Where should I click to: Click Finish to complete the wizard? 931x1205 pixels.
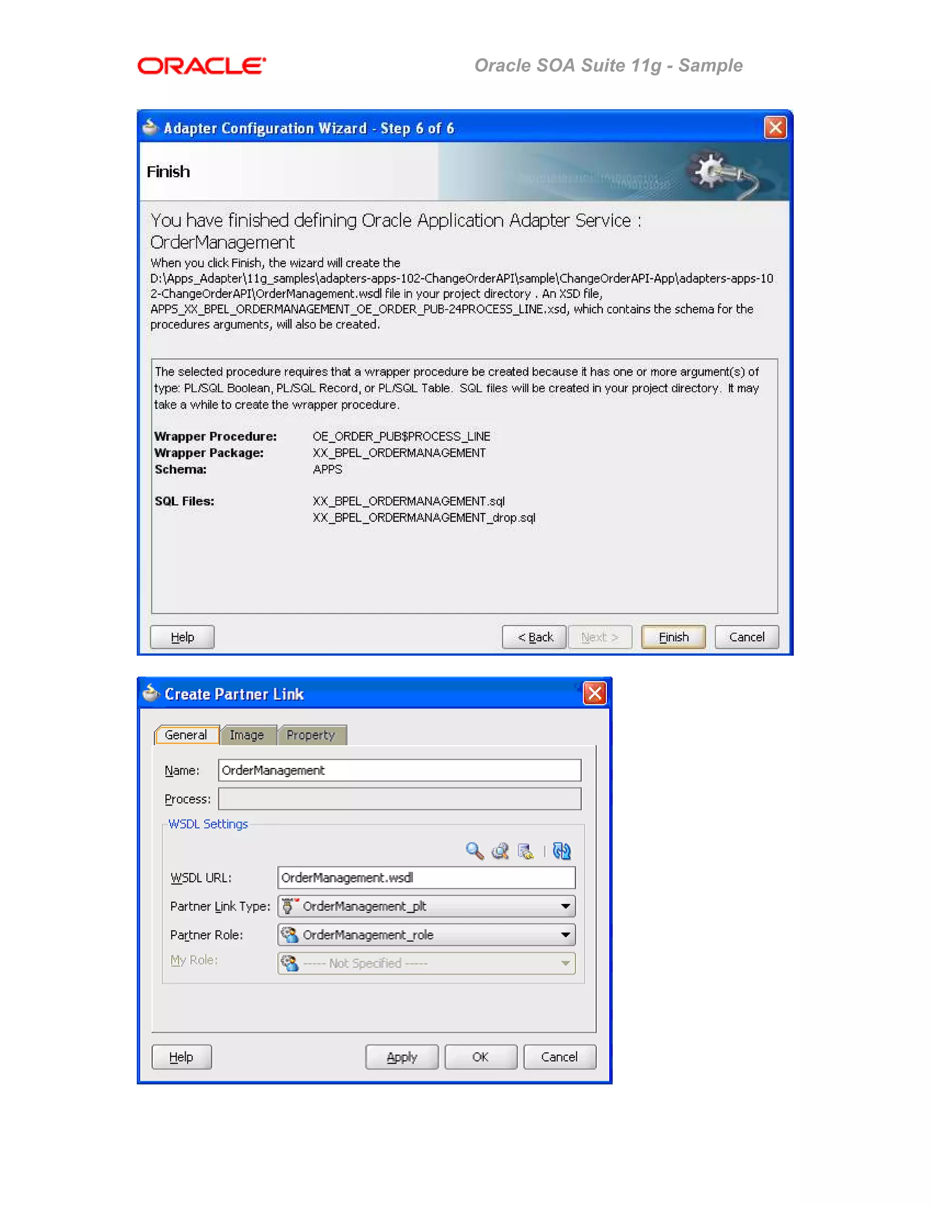673,637
